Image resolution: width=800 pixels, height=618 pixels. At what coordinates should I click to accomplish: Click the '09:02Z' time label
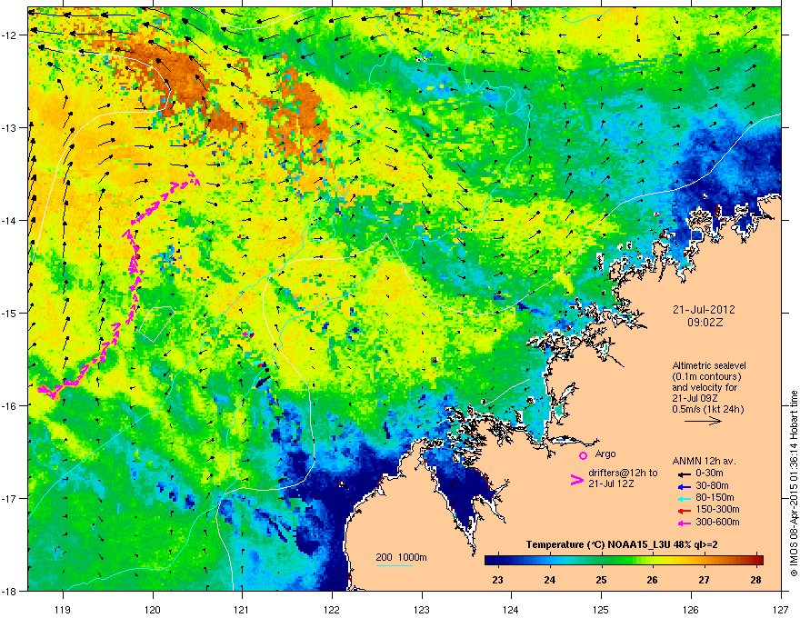pyautogui.click(x=705, y=323)
